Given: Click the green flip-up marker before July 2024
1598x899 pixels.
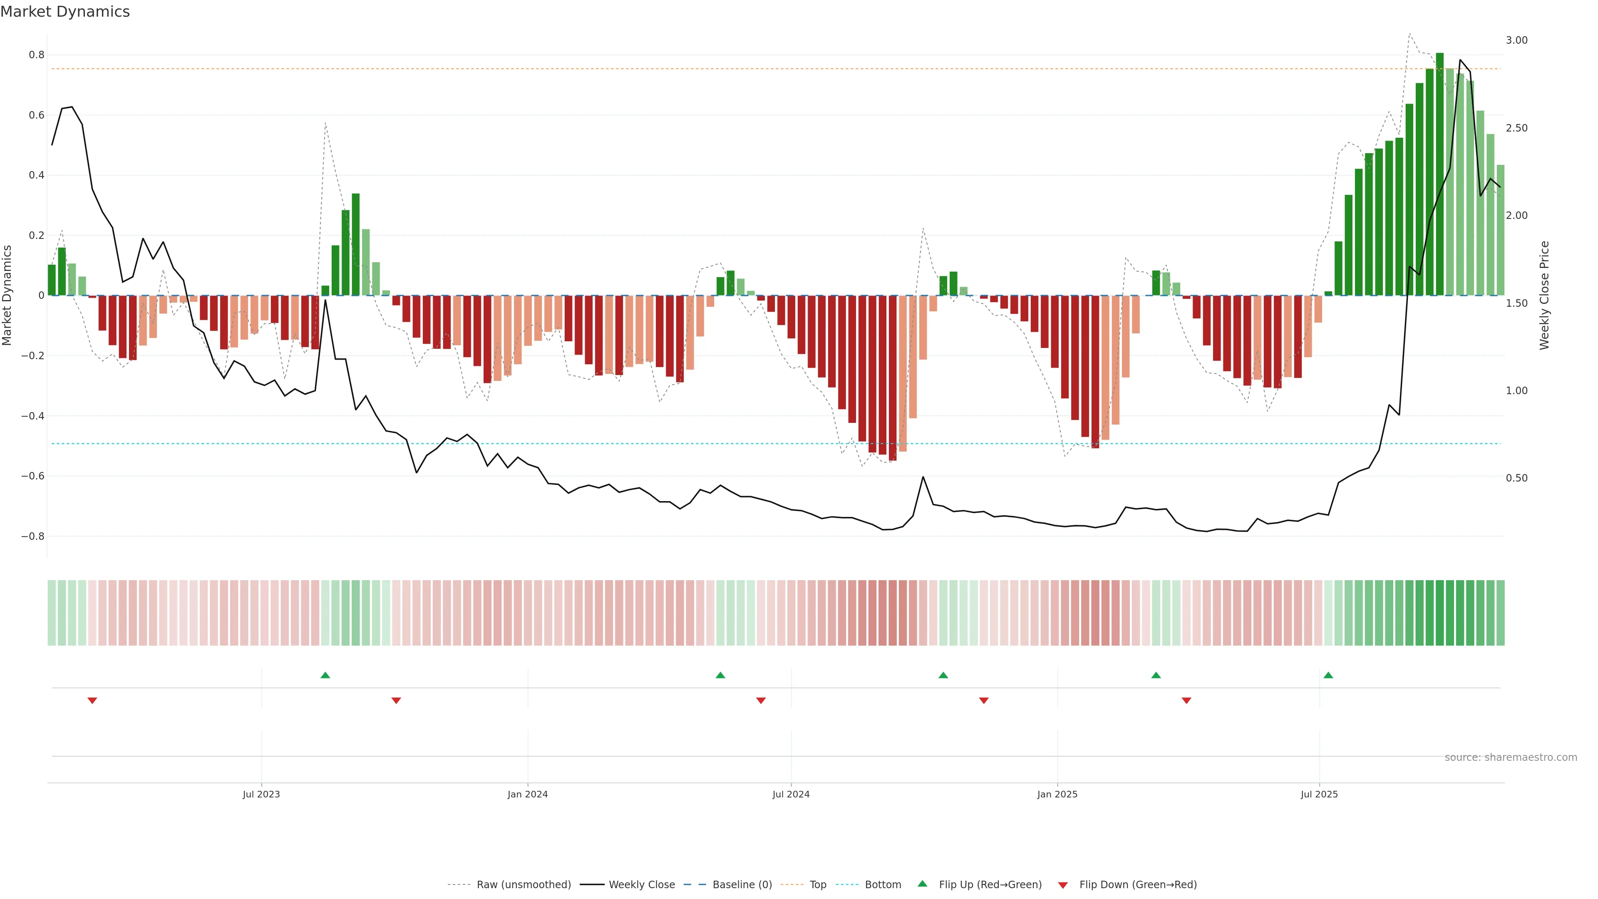Looking at the screenshot, I should (x=720, y=675).
